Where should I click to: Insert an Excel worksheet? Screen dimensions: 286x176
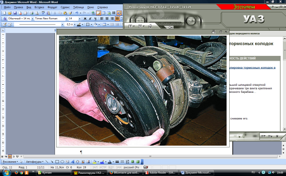109,13
